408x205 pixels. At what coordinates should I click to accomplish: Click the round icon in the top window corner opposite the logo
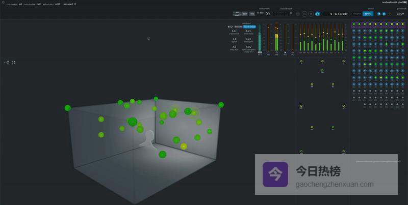tap(3, 3)
